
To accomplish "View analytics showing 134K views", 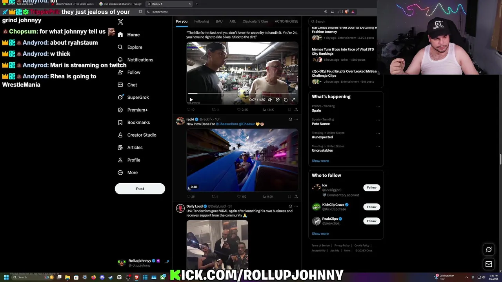I will [268, 110].
